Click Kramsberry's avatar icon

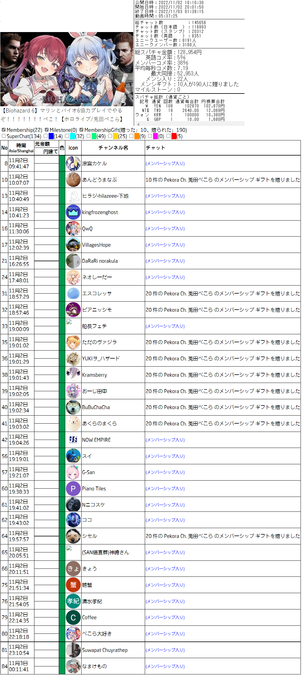coord(73,375)
